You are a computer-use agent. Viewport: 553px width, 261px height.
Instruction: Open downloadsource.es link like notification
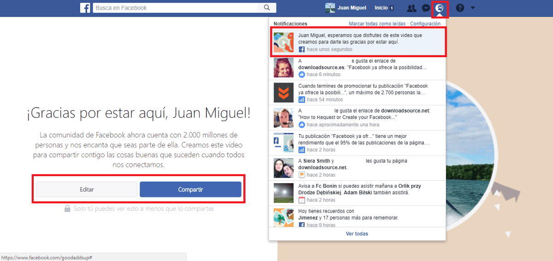point(357,68)
